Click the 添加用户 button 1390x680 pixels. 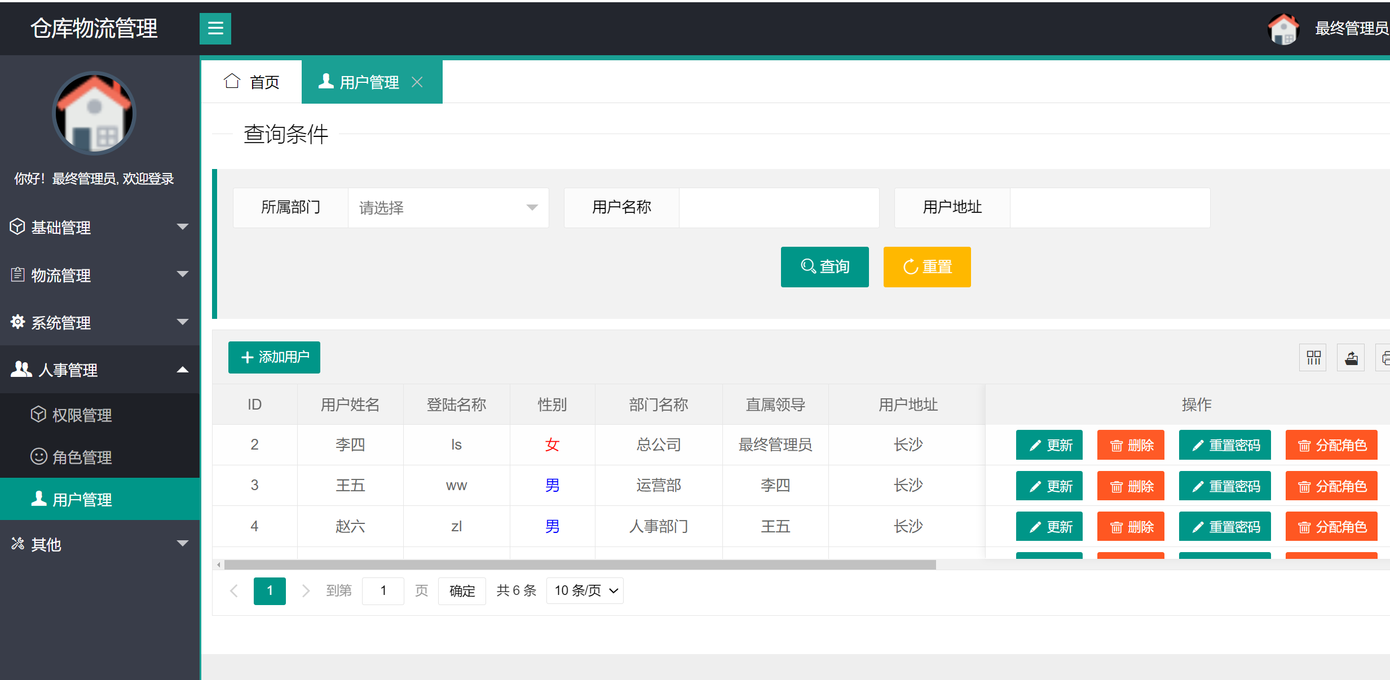point(274,357)
